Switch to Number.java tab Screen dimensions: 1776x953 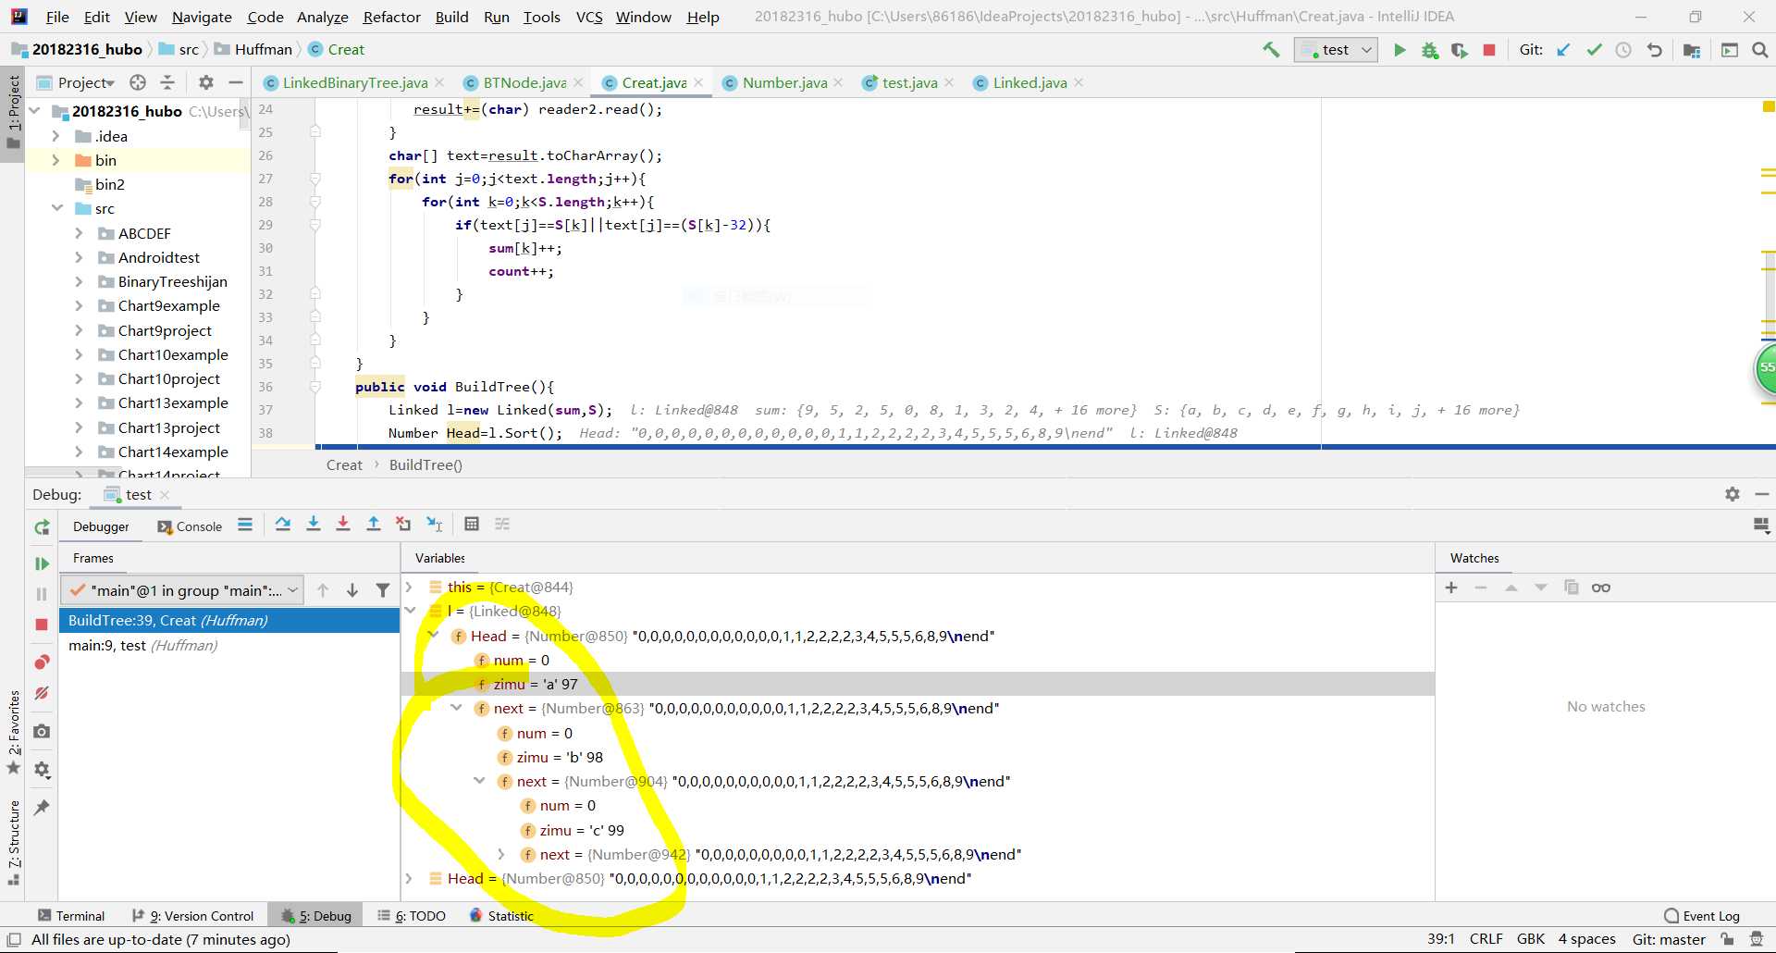point(783,83)
